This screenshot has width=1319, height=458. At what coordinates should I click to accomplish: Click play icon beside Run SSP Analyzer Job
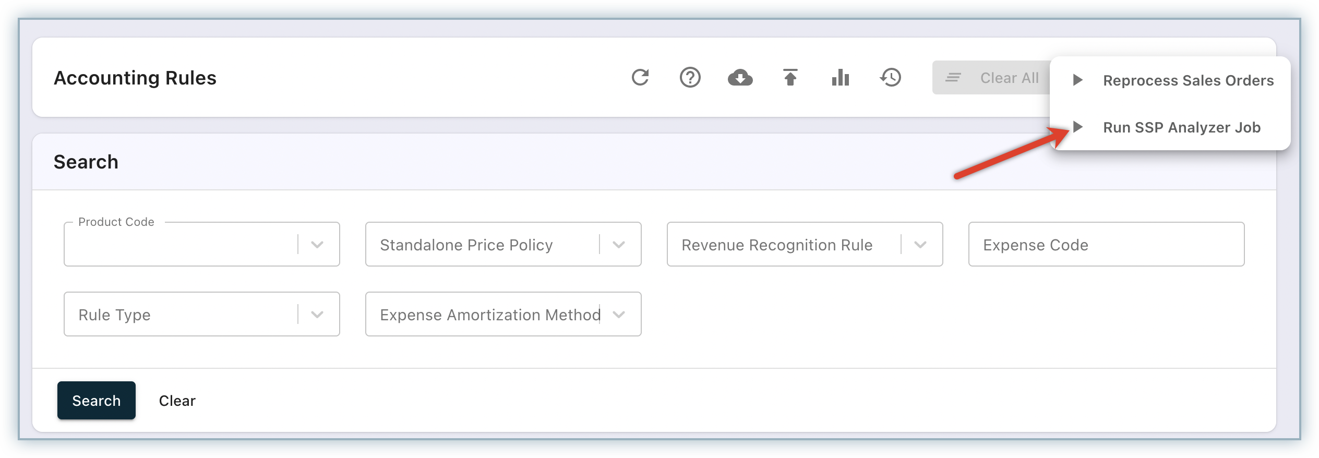click(1077, 127)
